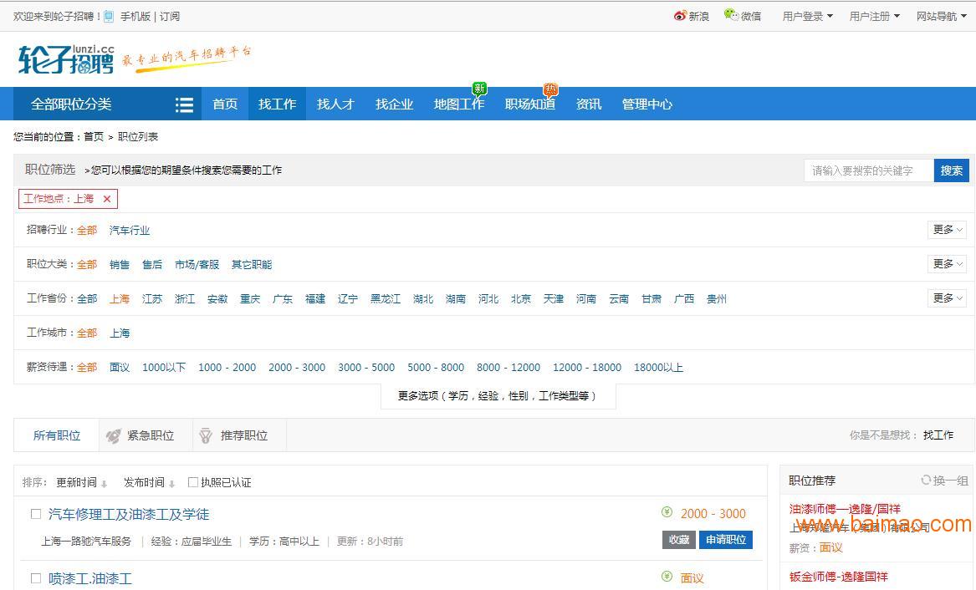Select province 广东
The image size is (976, 590).
(x=283, y=299)
